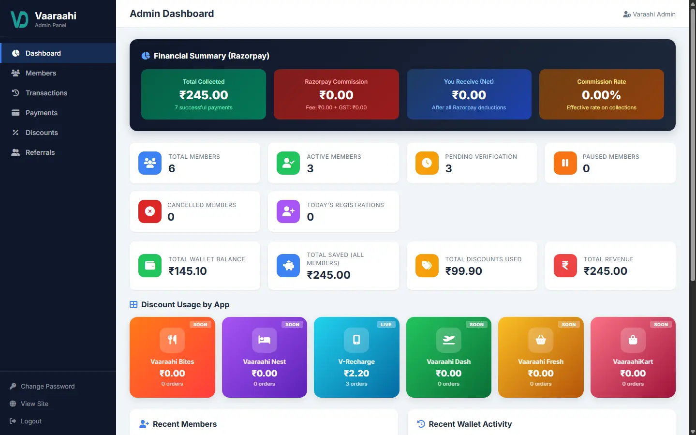Click the Vaaraahi Dash plane icon
Screen dimensions: 696x435
coord(449,340)
